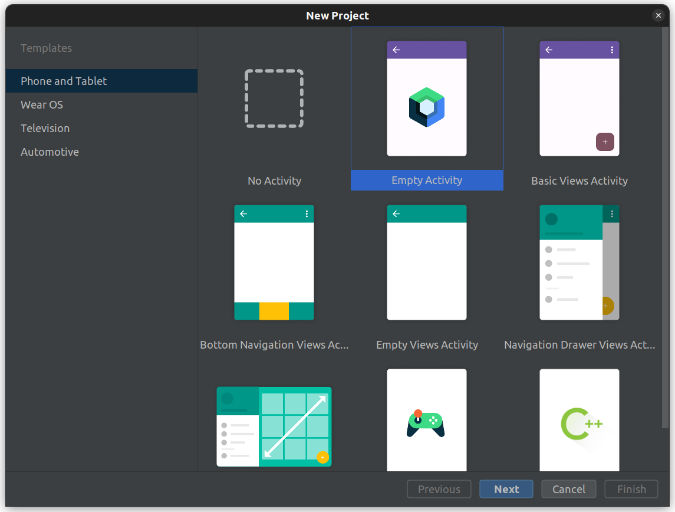Click the Cancel button

569,489
